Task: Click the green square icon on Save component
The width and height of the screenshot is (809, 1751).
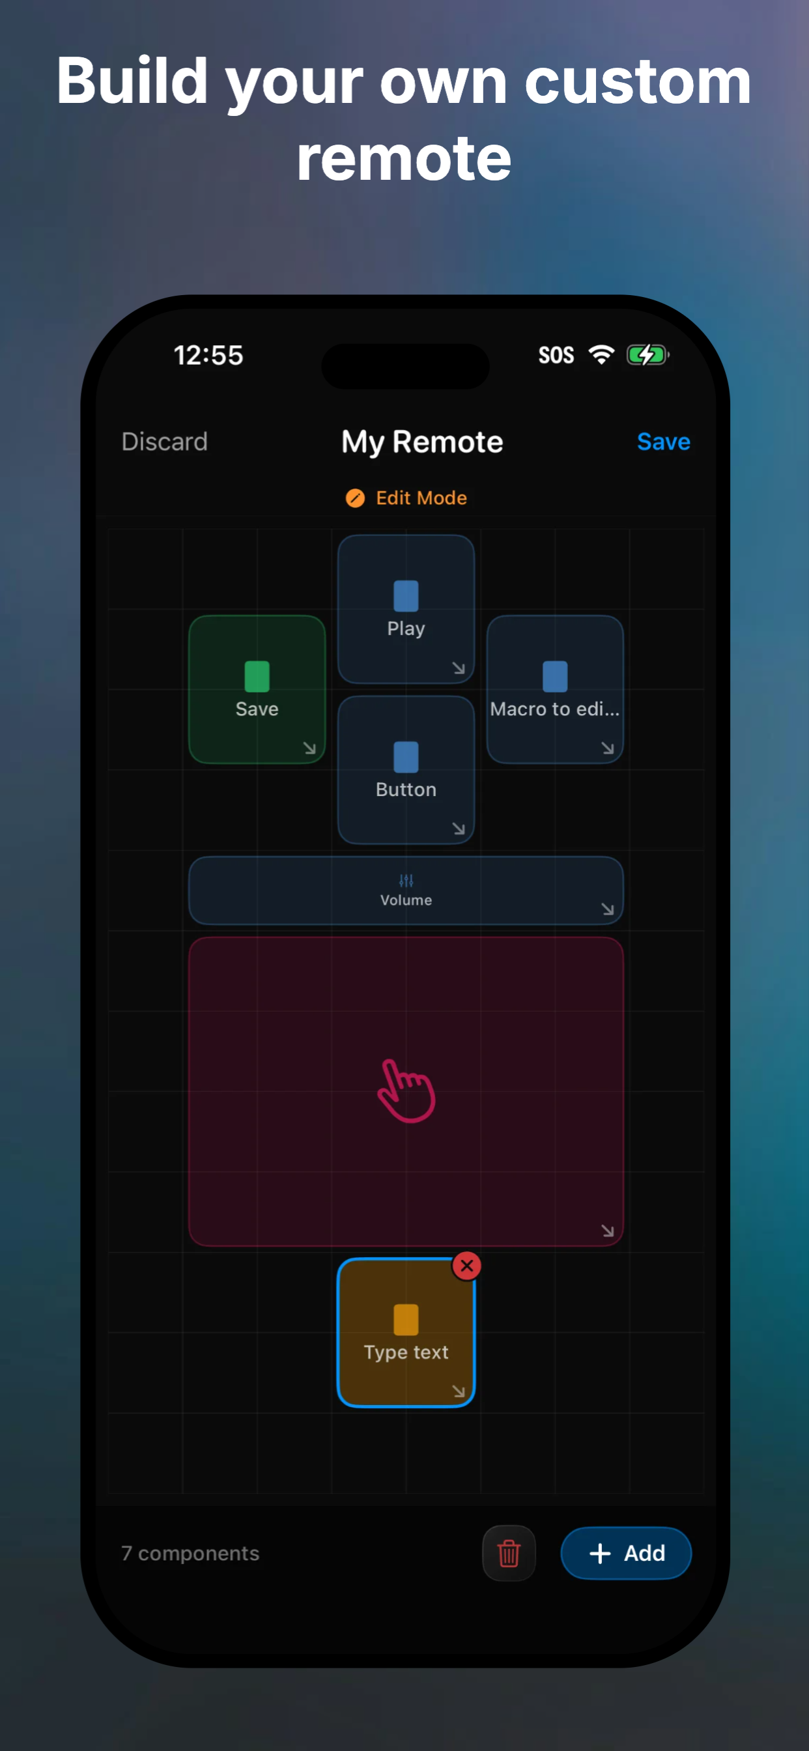Action: [257, 676]
